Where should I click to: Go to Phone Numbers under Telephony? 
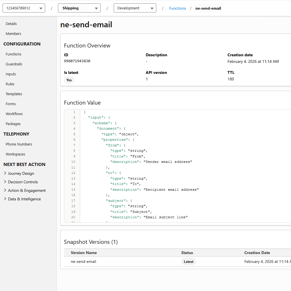[x=19, y=144]
